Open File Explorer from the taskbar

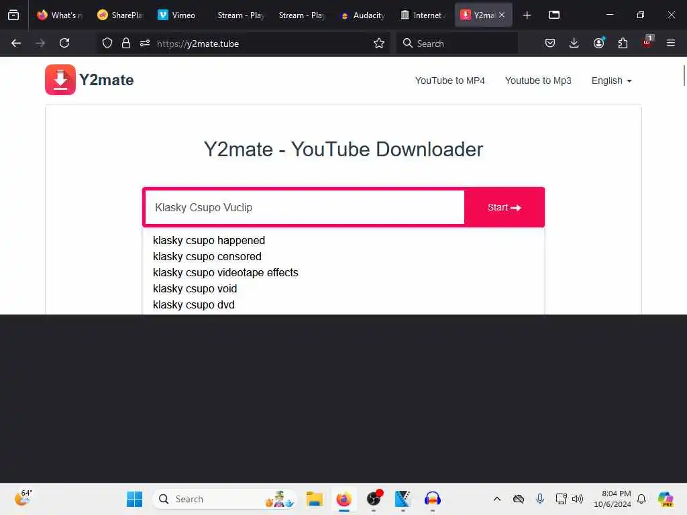coord(314,499)
